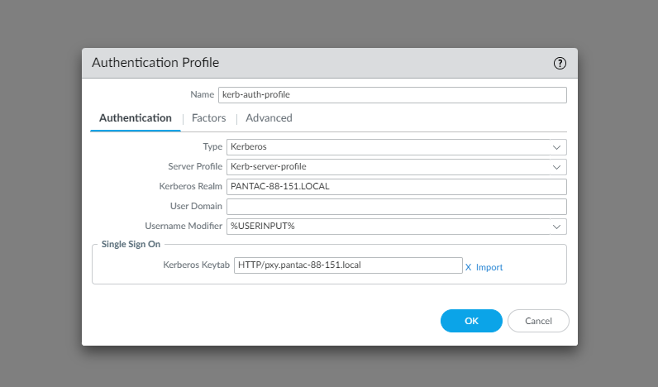The height and width of the screenshot is (387, 658).
Task: Confirm the profile with OK button
Action: 471,321
